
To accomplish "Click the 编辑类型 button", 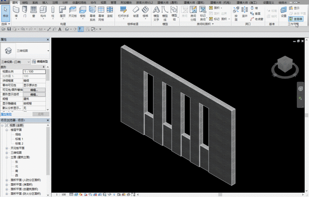I will pyautogui.click(x=40, y=62).
